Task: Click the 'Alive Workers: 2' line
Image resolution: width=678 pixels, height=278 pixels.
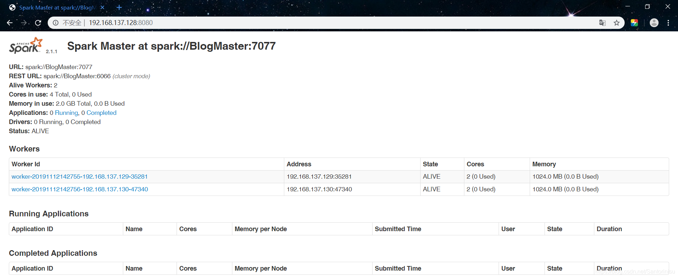Action: (33, 85)
